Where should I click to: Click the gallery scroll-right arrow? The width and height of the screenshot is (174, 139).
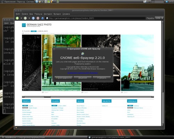click(153, 97)
